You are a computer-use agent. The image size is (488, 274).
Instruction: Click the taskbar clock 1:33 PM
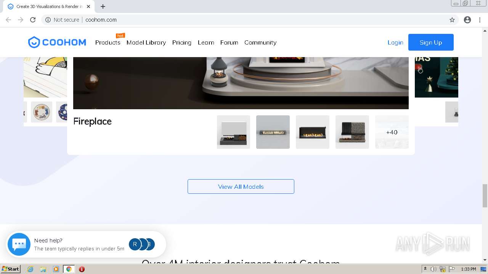click(x=469, y=269)
